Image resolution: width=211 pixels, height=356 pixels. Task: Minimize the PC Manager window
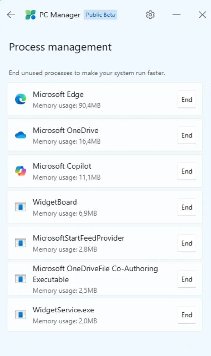pyautogui.click(x=176, y=15)
